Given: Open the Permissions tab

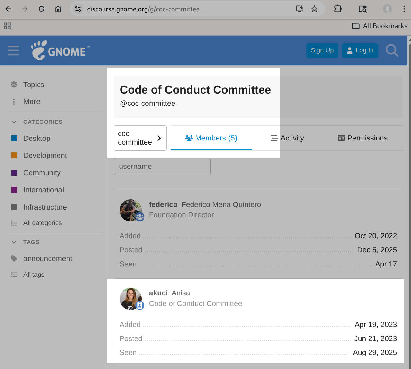Looking at the screenshot, I should 362,138.
